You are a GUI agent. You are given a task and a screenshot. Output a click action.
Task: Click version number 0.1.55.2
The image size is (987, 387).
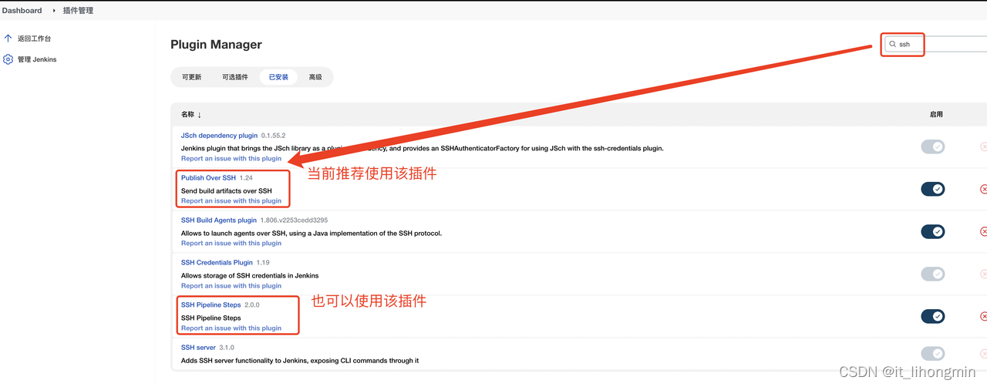(273, 136)
